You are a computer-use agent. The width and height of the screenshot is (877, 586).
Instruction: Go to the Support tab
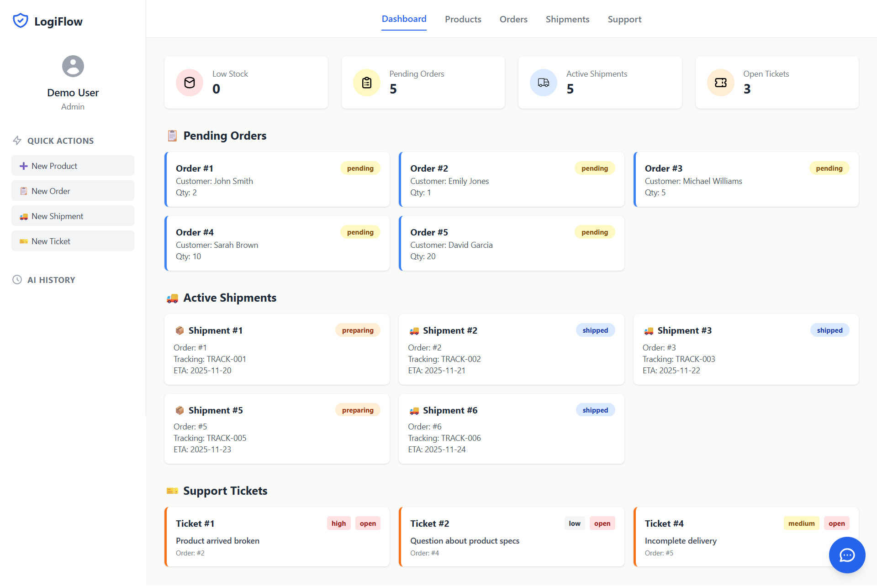(624, 19)
